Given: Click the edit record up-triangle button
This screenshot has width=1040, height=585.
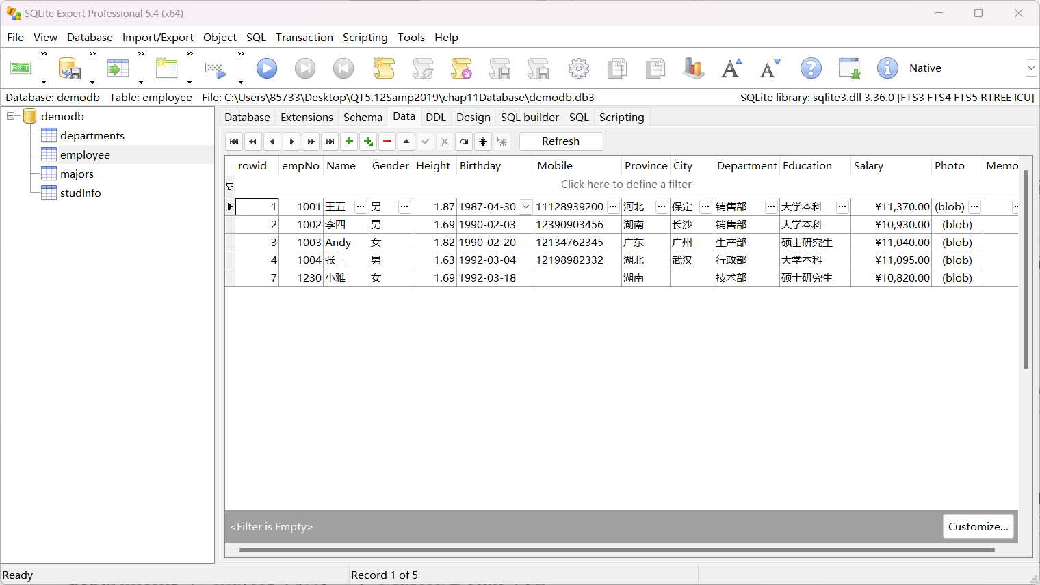Looking at the screenshot, I should coord(406,141).
